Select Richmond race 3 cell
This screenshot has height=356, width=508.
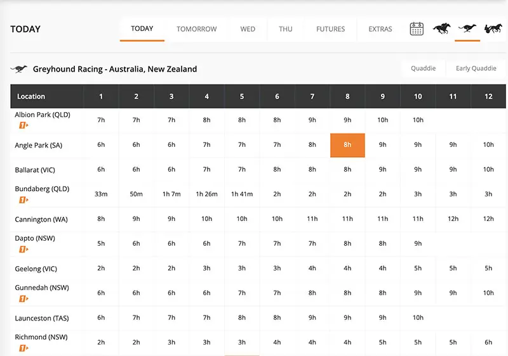point(171,343)
